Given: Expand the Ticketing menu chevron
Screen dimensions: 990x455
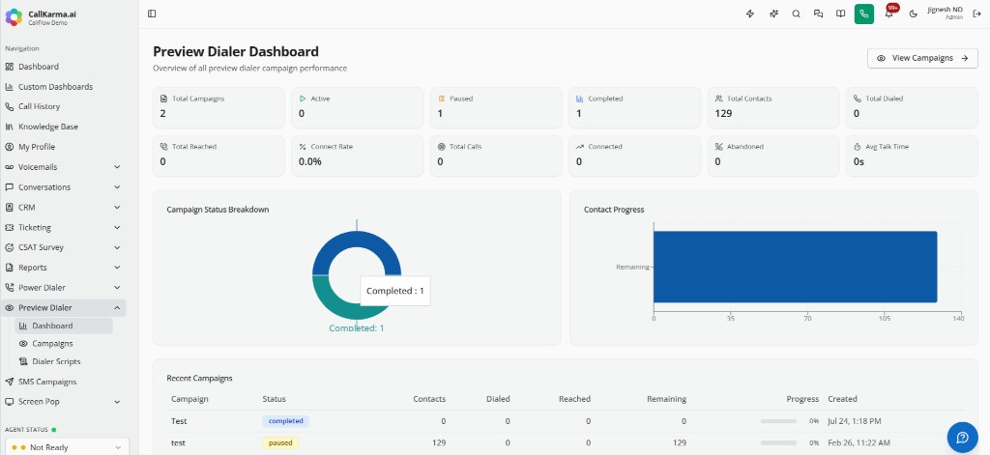Looking at the screenshot, I should [117, 227].
